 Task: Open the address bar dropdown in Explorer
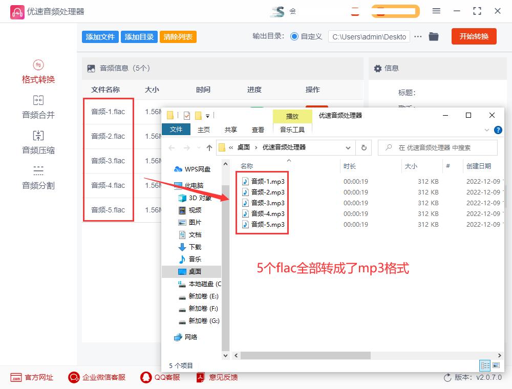tap(348, 147)
